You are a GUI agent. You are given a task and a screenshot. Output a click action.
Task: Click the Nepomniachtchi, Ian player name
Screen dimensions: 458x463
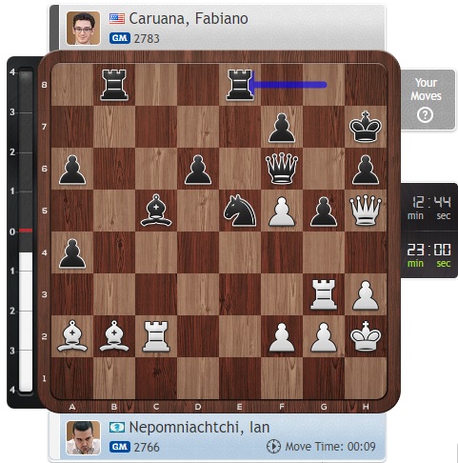199,427
